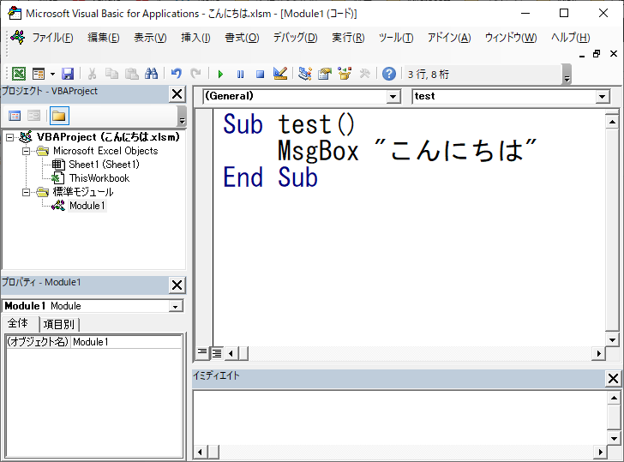
Task: Open the Insert UserForm dropdown arrow
Action: coord(52,74)
